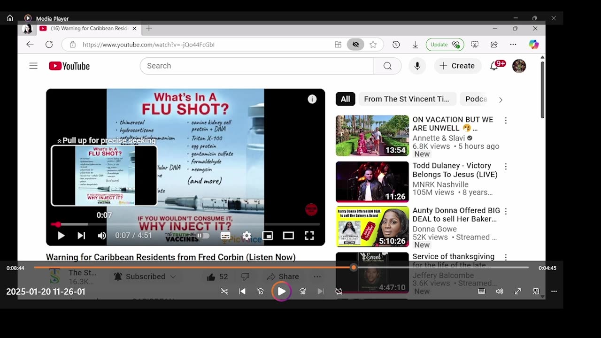Open the YouTube guide hamburger menu
The image size is (601, 338).
[33, 66]
